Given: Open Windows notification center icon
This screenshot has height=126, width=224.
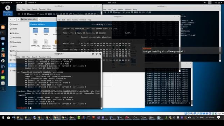Looking at the screenshot, I should click(218, 118).
